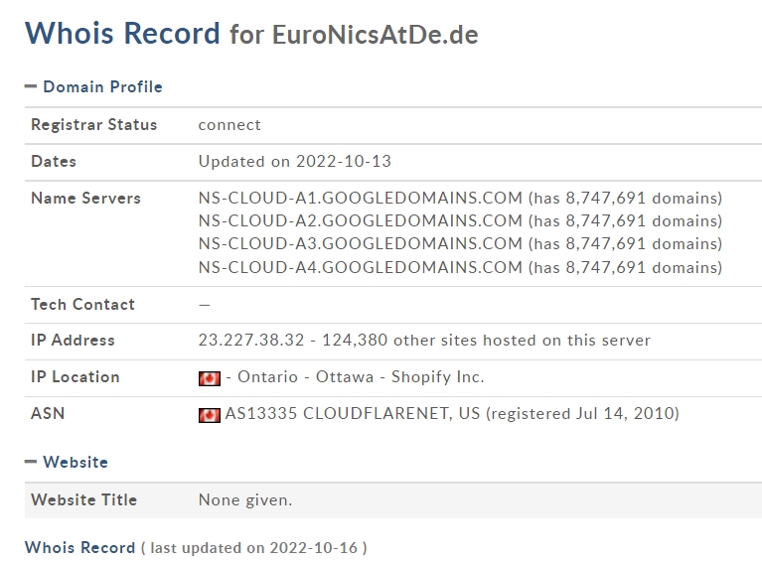Click the Tech Contact row label
Viewport: 762px width, 562px height.
click(x=82, y=304)
